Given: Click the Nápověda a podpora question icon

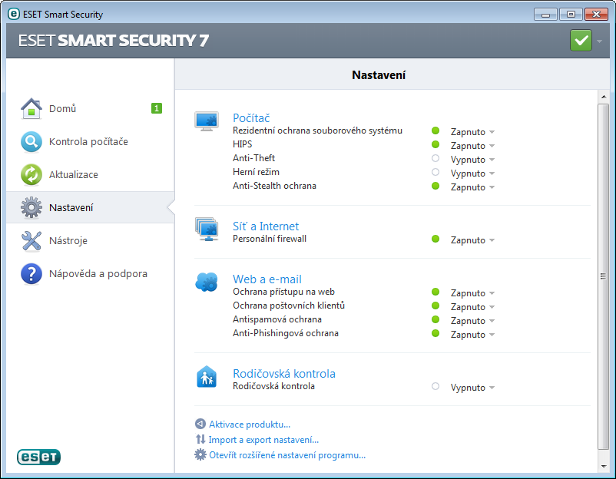Looking at the screenshot, I should click(x=31, y=273).
